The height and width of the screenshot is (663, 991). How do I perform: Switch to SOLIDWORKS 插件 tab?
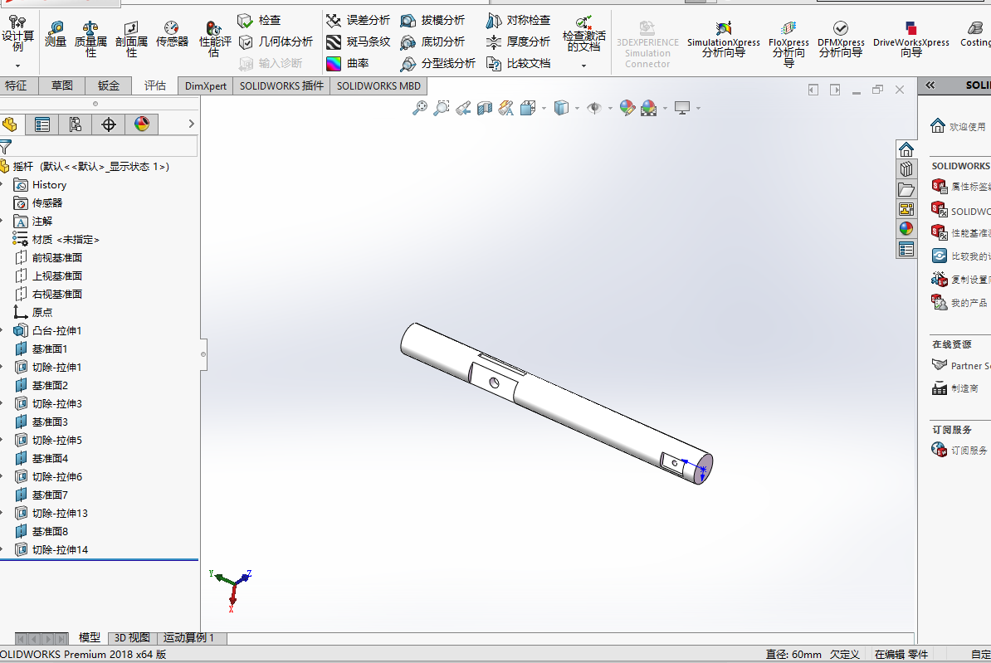[281, 85]
